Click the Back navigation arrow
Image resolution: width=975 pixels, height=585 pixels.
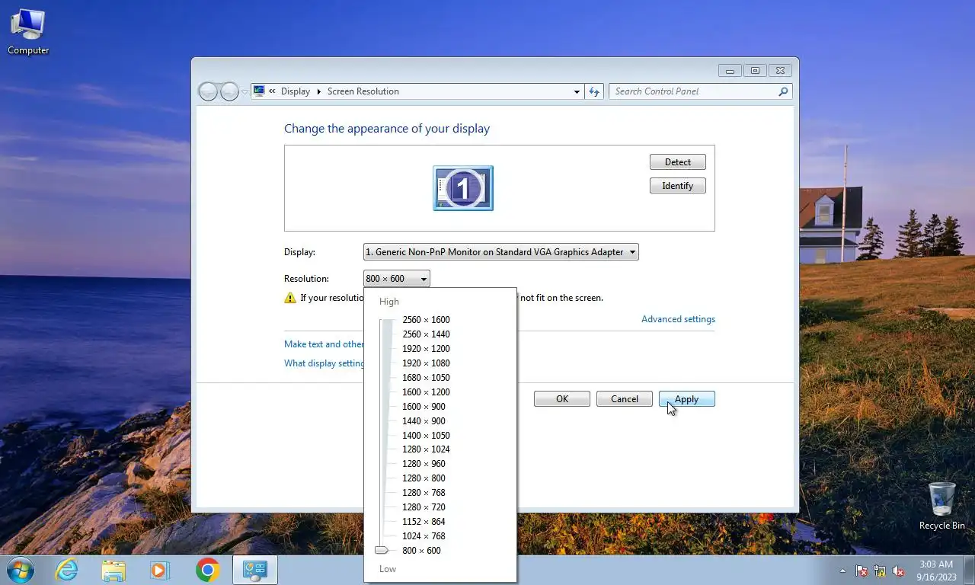[x=208, y=91]
